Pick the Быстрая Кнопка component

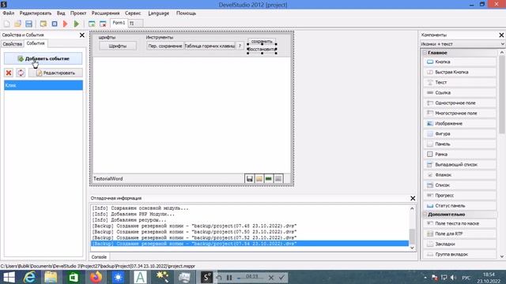pos(459,72)
